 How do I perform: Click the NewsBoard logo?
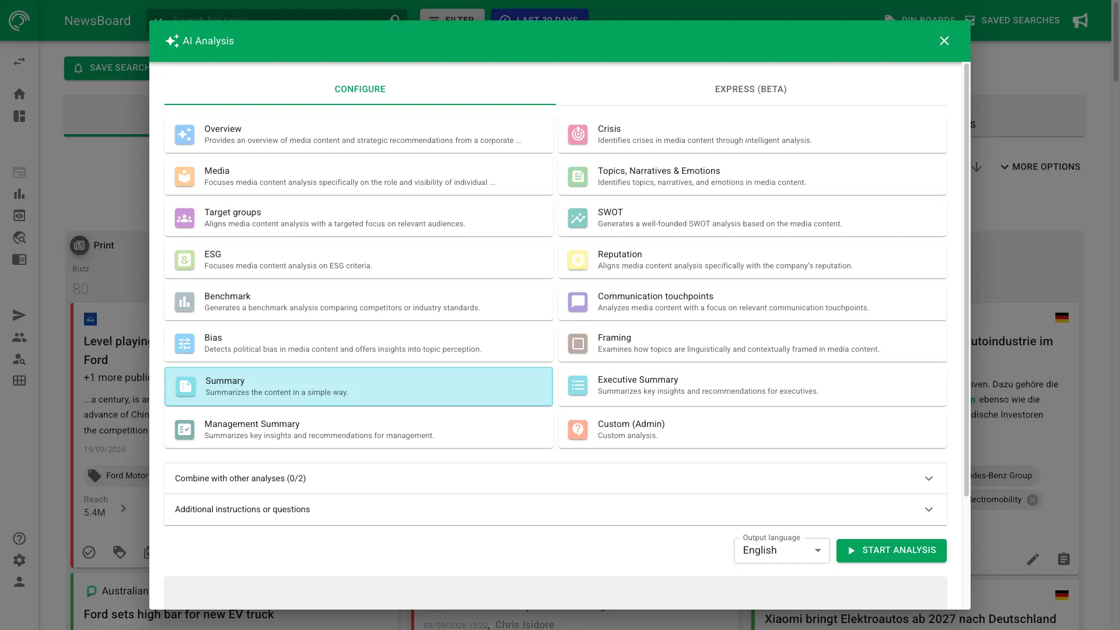(x=19, y=20)
